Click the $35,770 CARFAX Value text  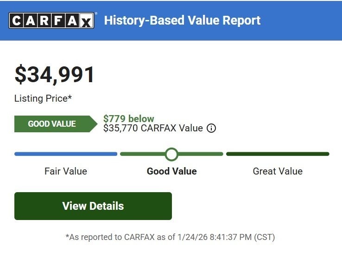(153, 129)
